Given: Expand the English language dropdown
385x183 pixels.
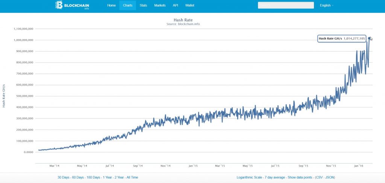Looking at the screenshot, I should point(326,5).
